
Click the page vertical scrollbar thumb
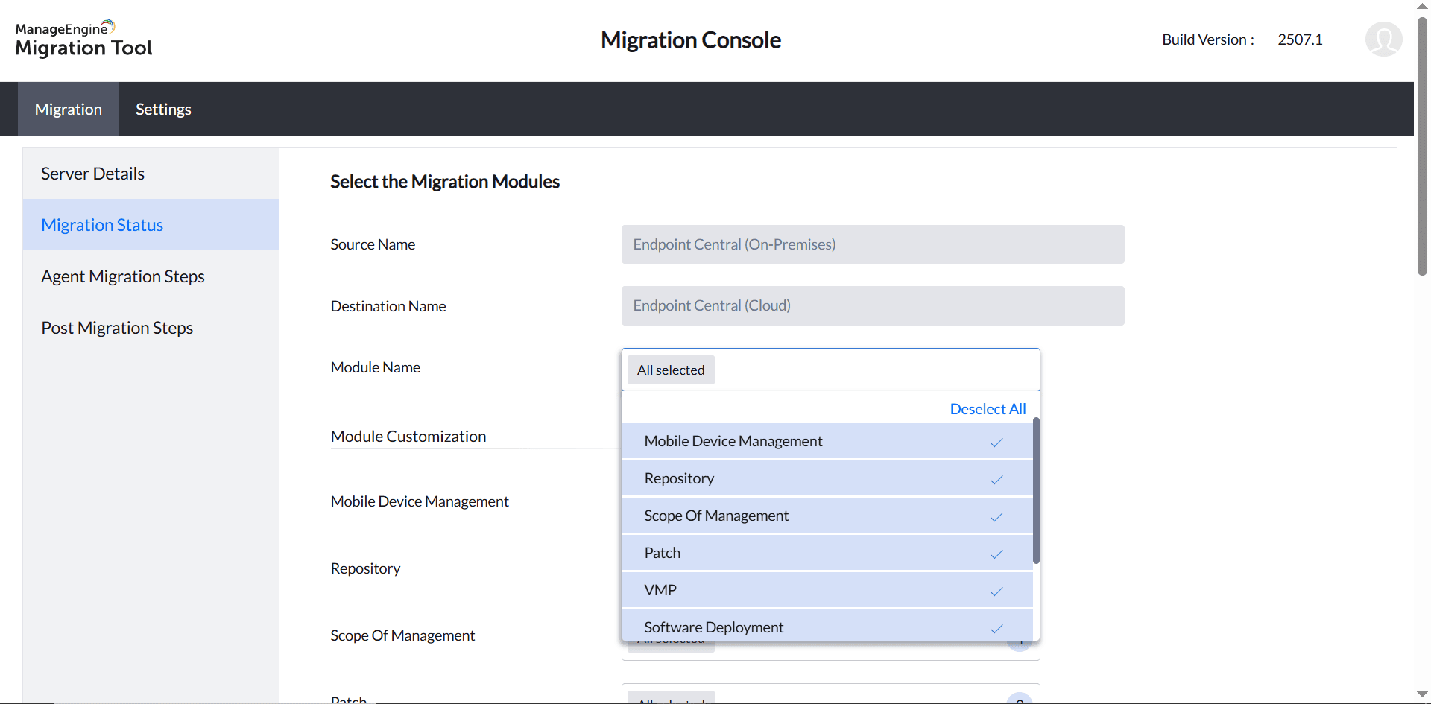pos(1422,145)
